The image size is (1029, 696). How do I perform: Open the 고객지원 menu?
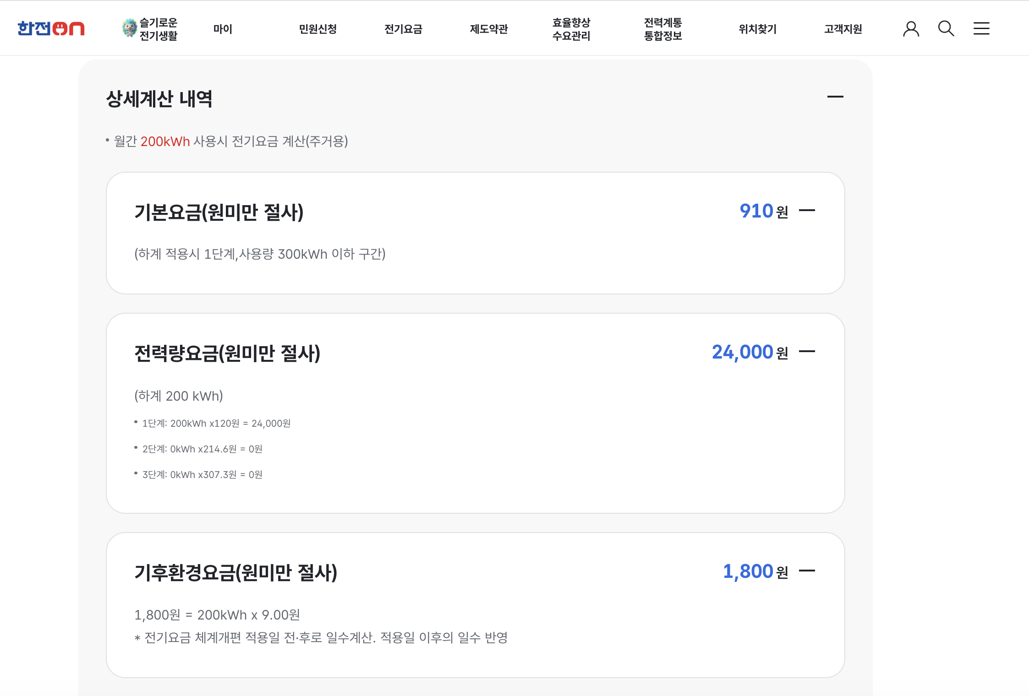(843, 29)
